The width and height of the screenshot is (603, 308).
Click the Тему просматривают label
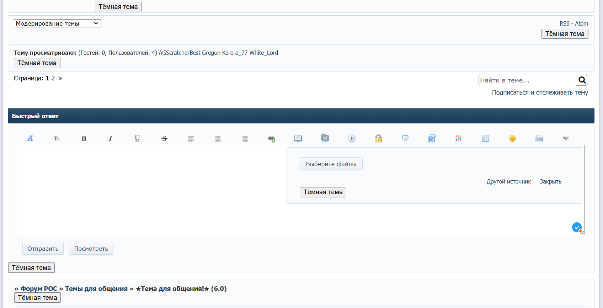click(x=45, y=53)
